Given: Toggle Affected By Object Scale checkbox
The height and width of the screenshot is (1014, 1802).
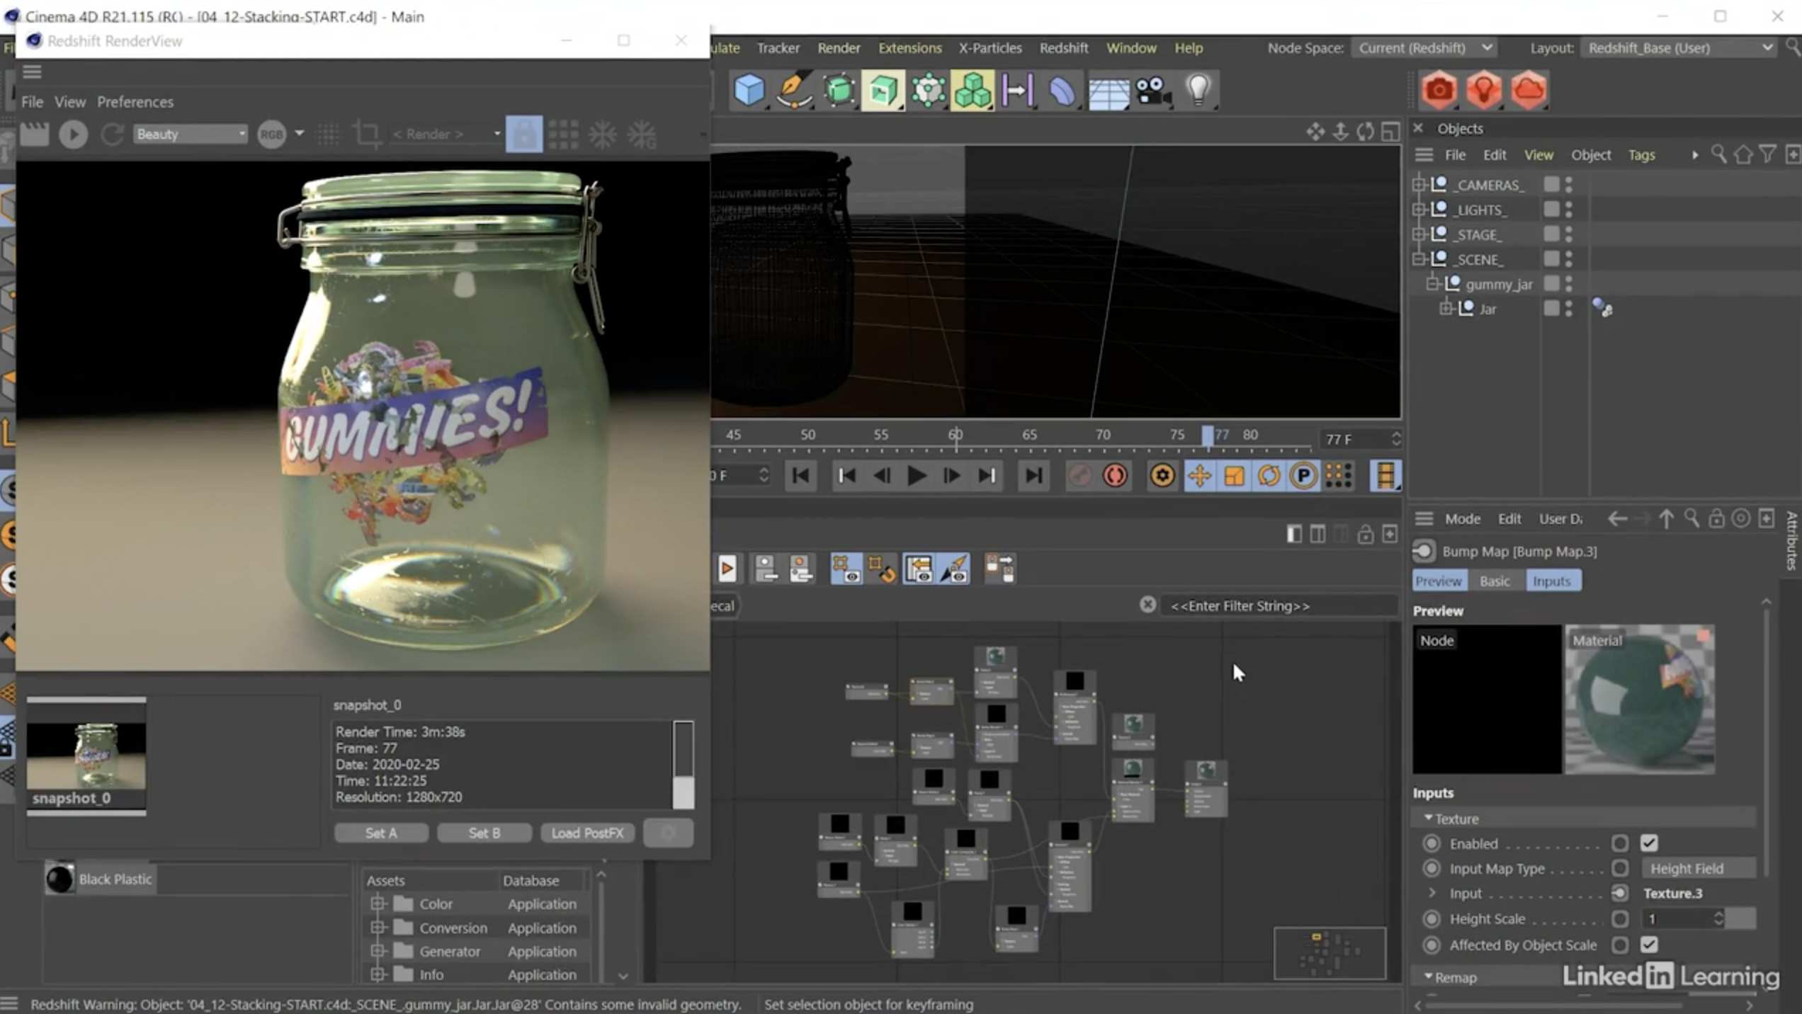Looking at the screenshot, I should click(1649, 945).
